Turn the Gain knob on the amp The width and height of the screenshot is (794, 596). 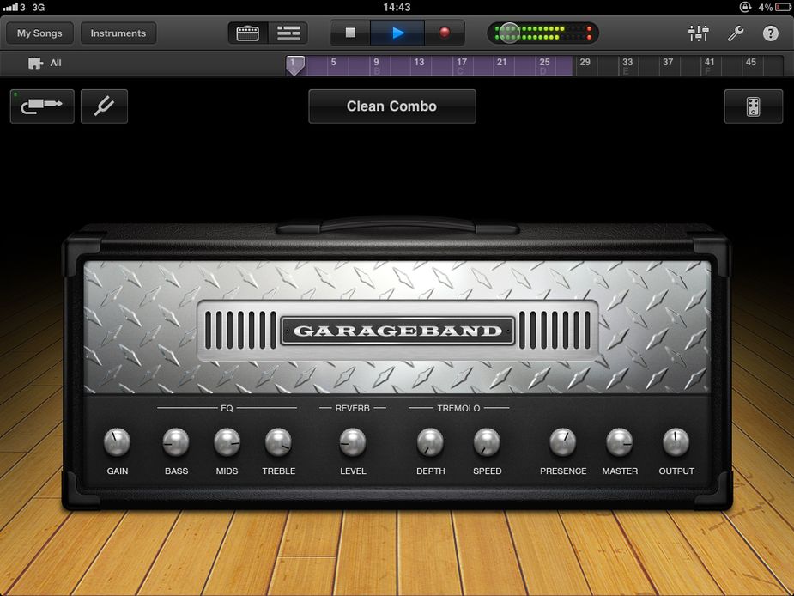pyautogui.click(x=117, y=443)
